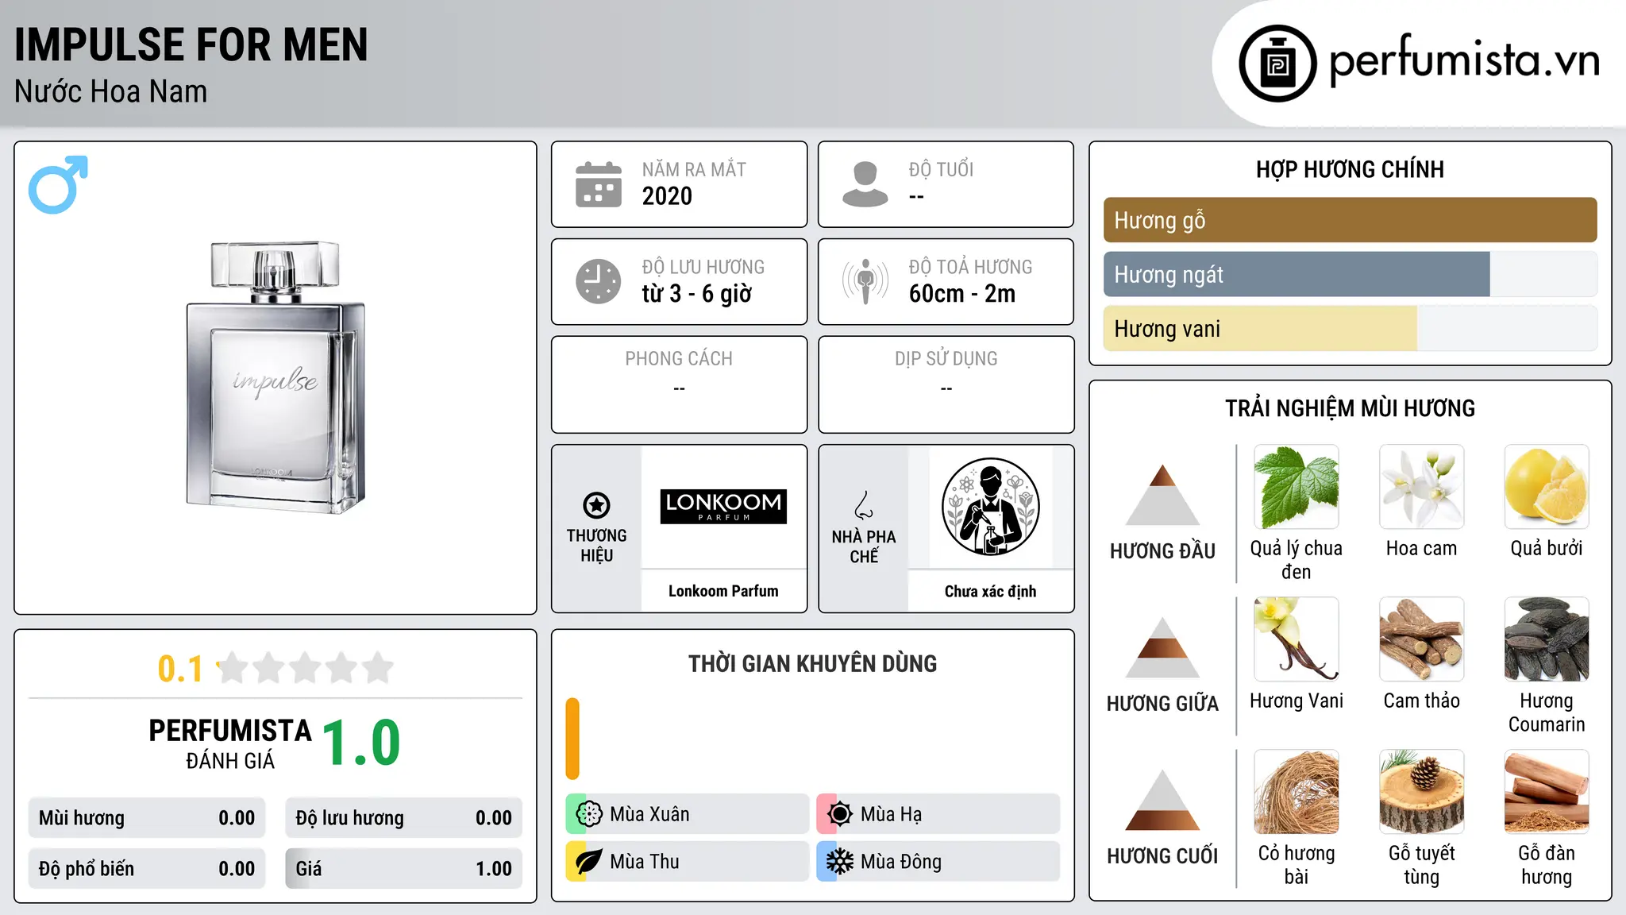Image resolution: width=1626 pixels, height=915 pixels.
Task: Click the Hợp hương chính heading
Action: click(1350, 169)
